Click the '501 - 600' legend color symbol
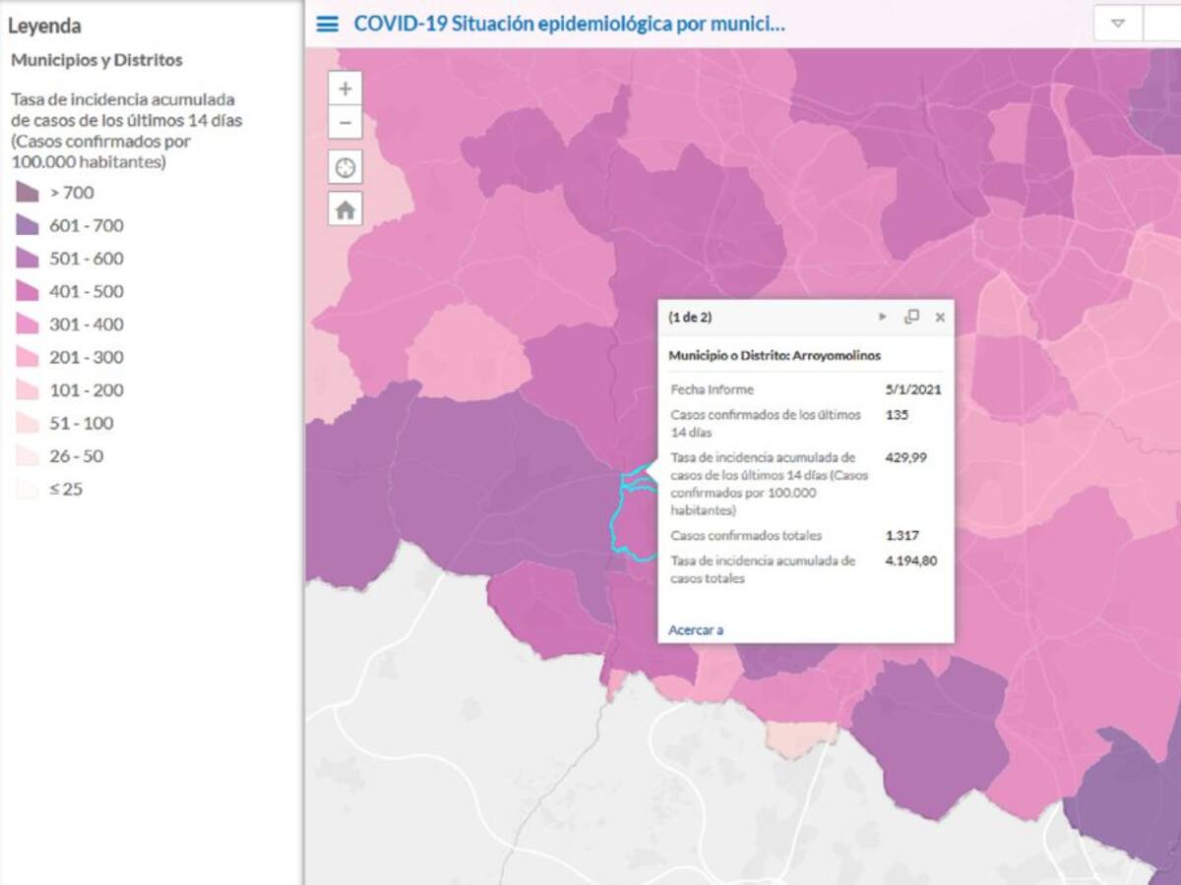Screen dimensions: 1181x885 pos(28,259)
